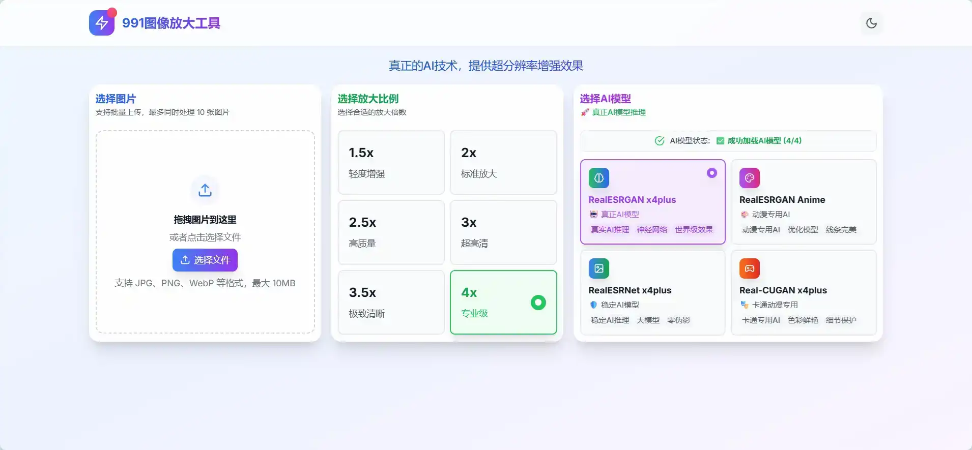972x450 pixels.
Task: Click the 选择AI模型 section heading
Action: [606, 99]
